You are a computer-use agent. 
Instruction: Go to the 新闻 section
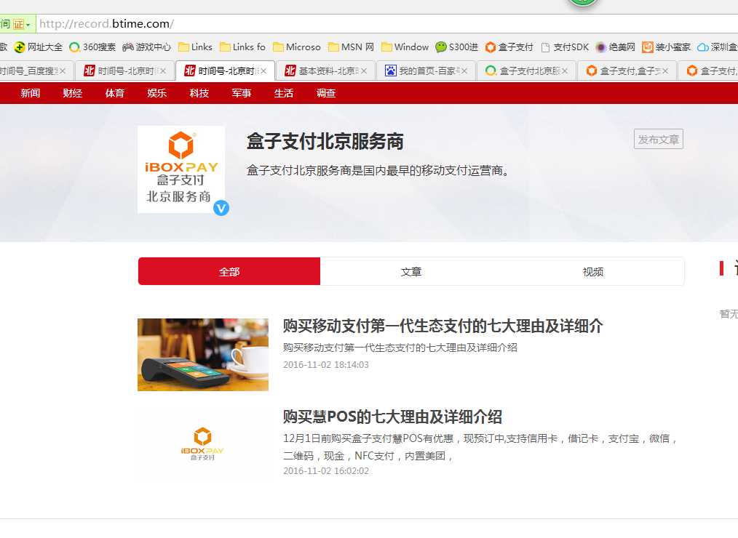point(30,93)
